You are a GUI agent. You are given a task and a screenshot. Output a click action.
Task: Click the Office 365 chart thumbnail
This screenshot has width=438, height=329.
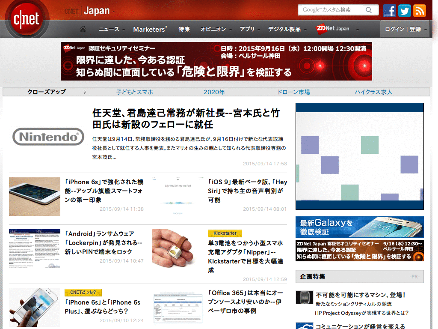point(178,308)
